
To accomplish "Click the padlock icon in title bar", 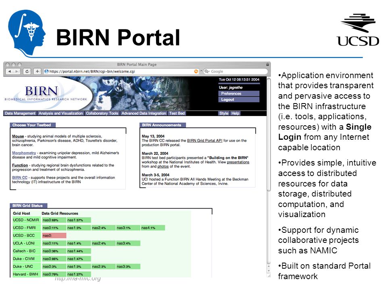I will tap(268, 64).
